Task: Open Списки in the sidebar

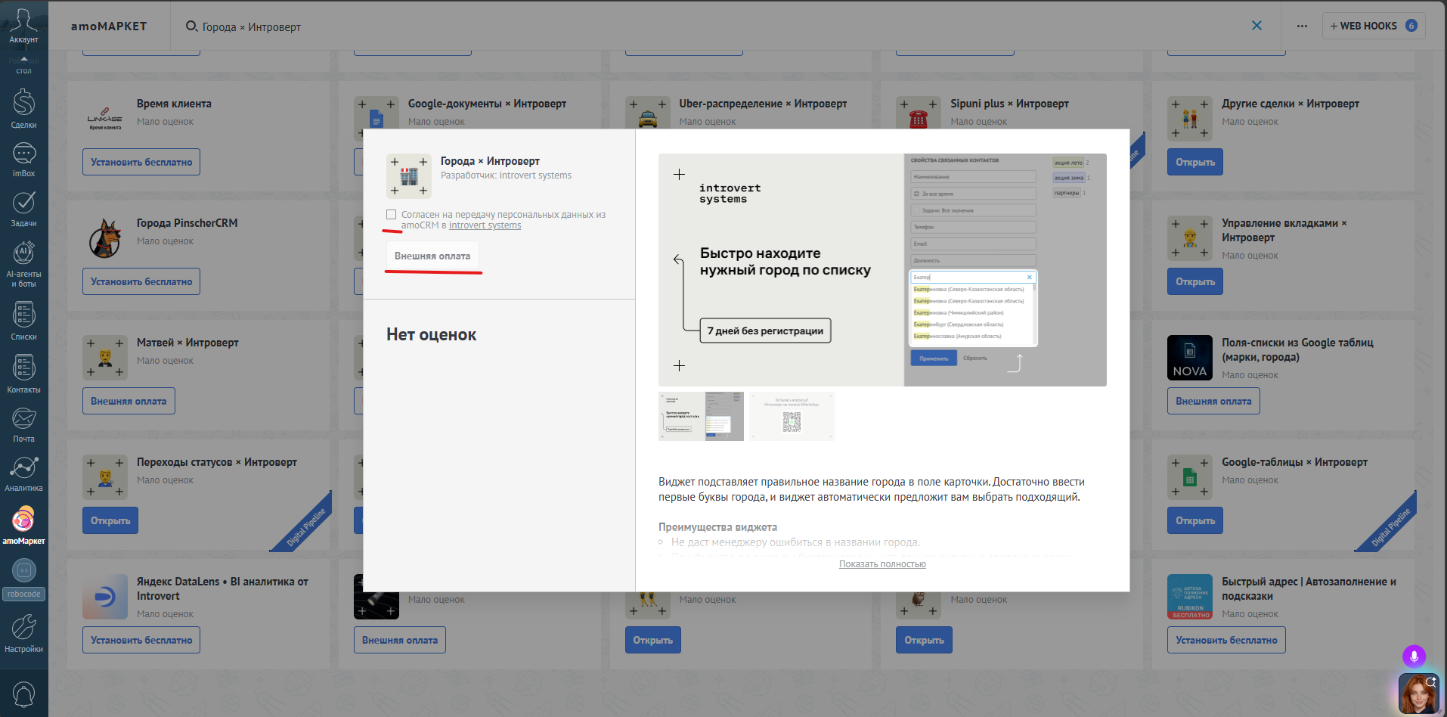Action: click(x=23, y=321)
